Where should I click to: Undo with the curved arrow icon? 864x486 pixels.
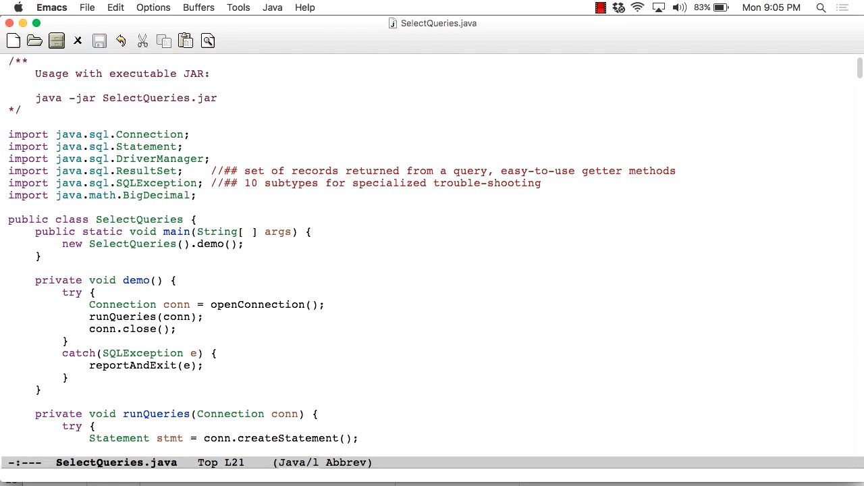(x=121, y=41)
